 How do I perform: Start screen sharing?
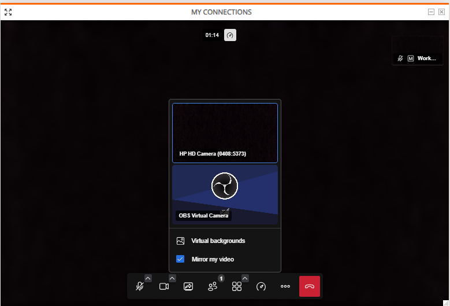(188, 286)
